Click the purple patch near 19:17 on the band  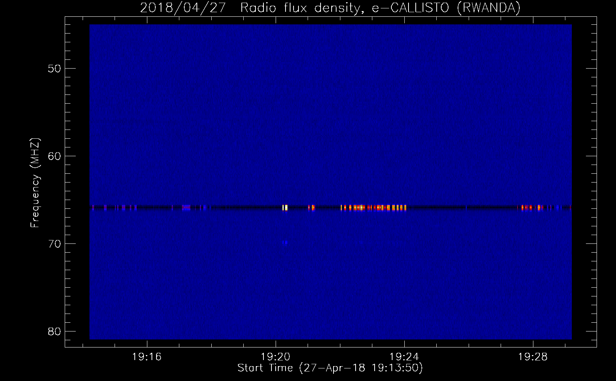coord(186,208)
